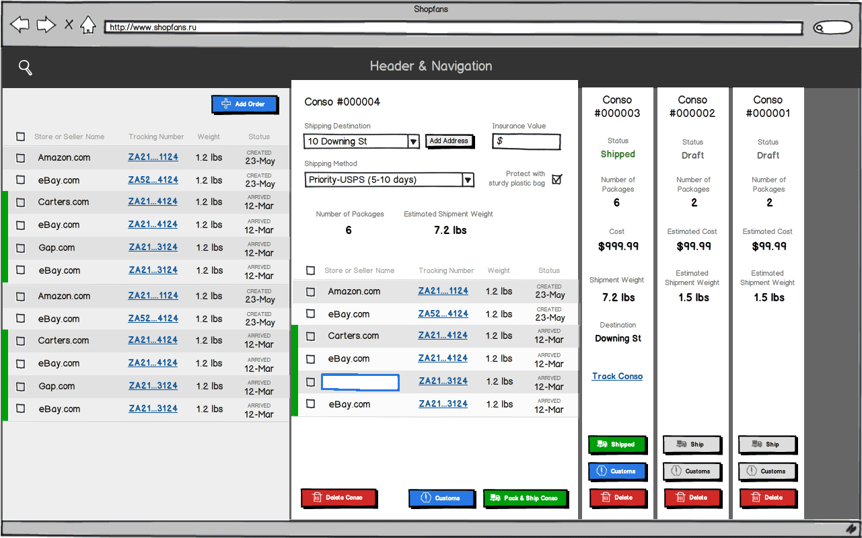Viewport: 862px width, 538px height.
Task: Click the Add Order button
Action: coord(244,104)
